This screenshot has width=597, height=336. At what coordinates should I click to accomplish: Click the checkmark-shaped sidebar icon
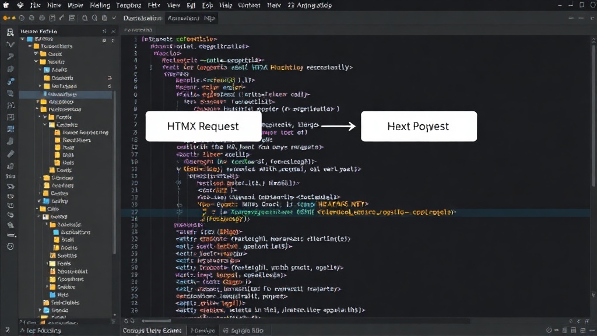[10, 44]
